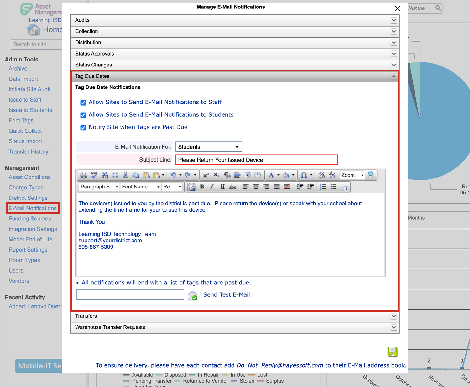Image resolution: width=470 pixels, height=387 pixels.
Task: Click the Subject Line text field
Action: pyautogui.click(x=257, y=160)
